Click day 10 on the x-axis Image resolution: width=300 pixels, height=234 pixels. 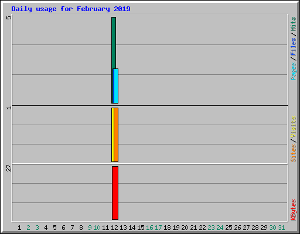[x=97, y=228]
